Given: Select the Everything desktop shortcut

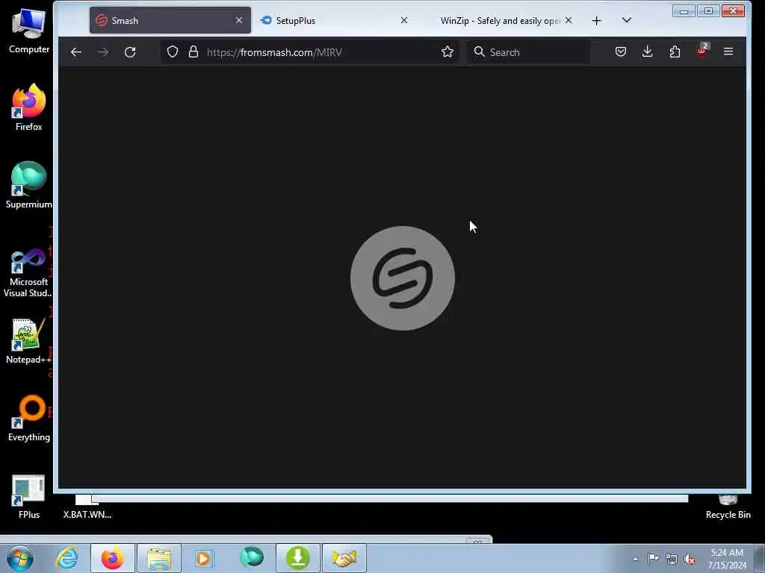Looking at the screenshot, I should pos(29,418).
